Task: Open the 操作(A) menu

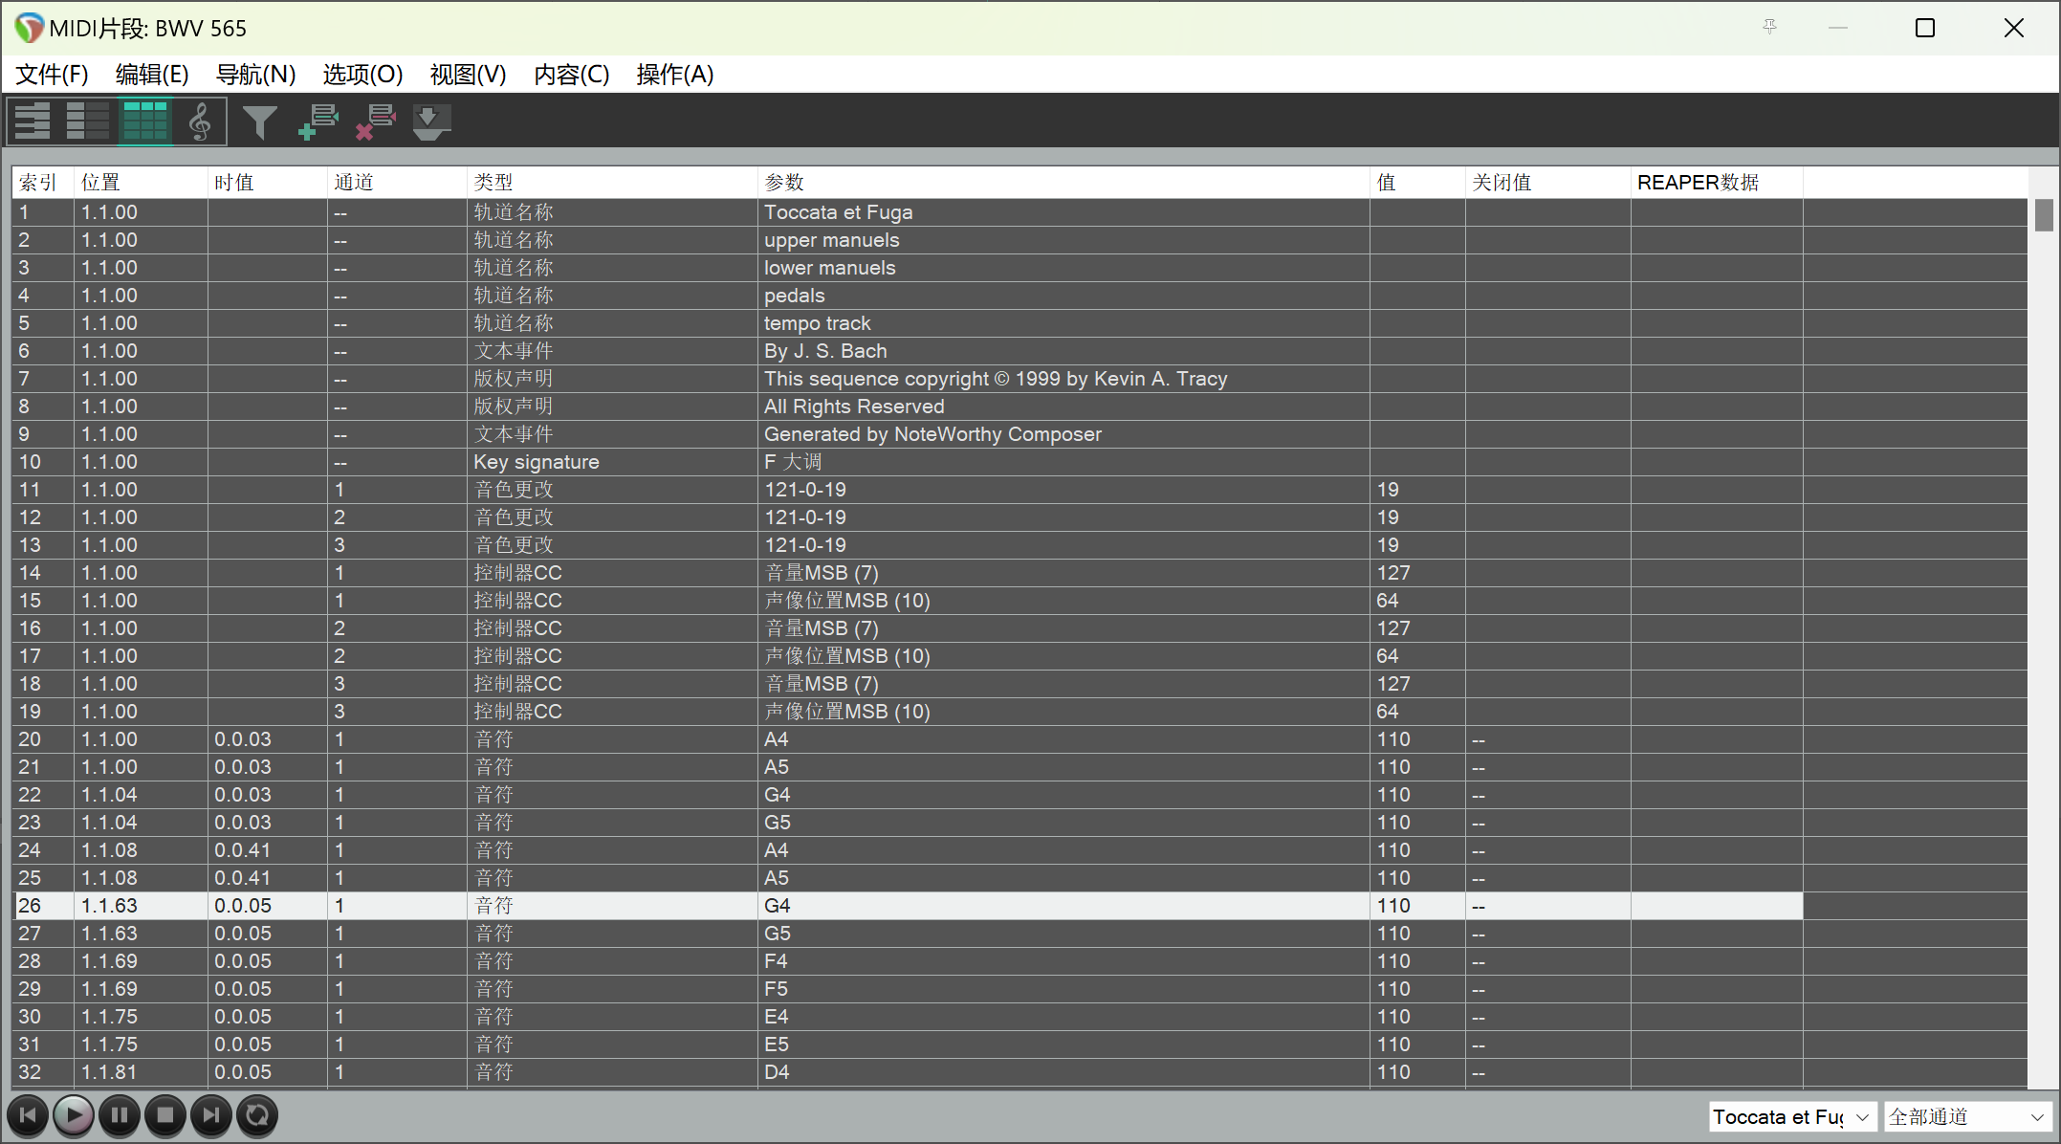Action: click(x=675, y=75)
